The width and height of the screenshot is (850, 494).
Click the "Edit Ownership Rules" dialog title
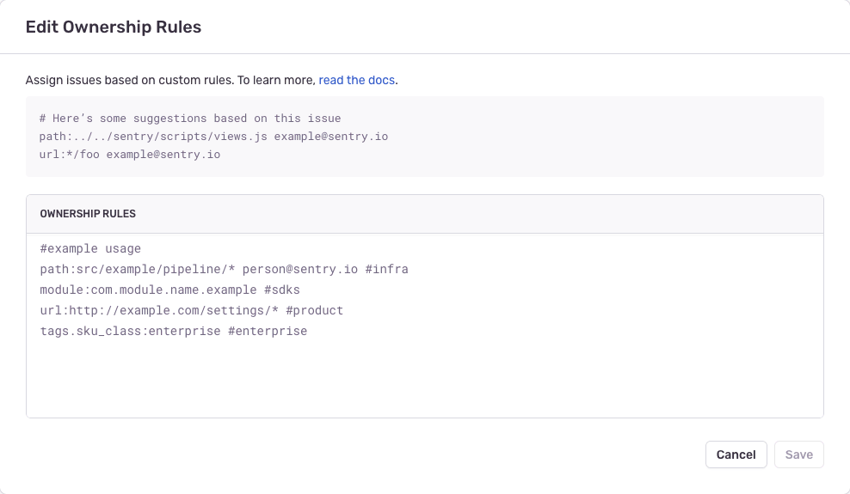point(114,27)
